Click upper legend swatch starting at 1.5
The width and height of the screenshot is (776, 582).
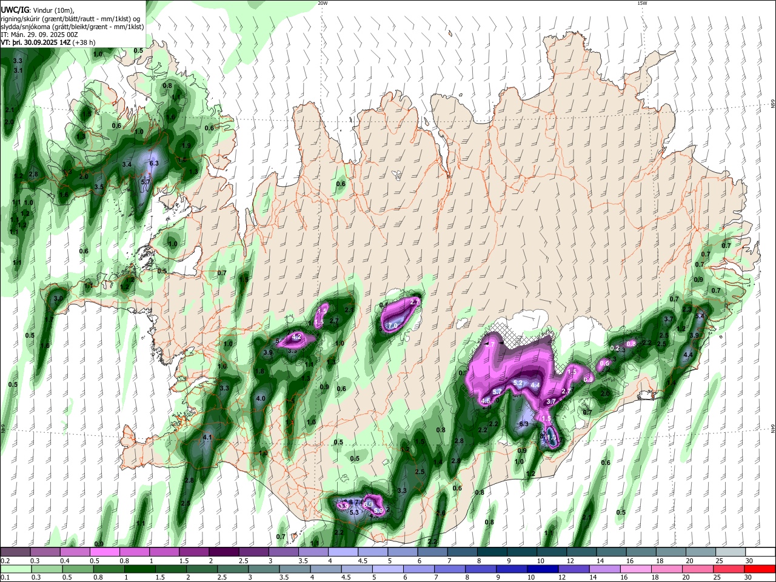click(x=193, y=552)
